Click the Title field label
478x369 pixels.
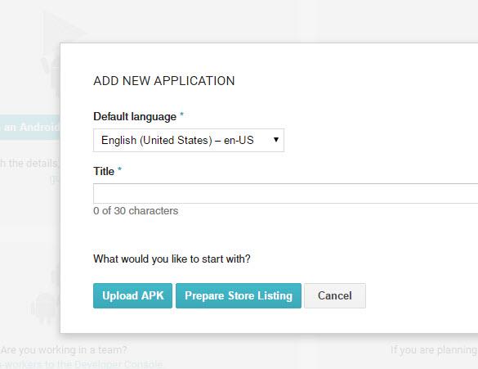point(104,171)
